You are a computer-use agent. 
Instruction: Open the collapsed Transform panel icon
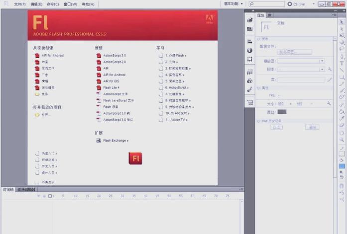point(249,59)
